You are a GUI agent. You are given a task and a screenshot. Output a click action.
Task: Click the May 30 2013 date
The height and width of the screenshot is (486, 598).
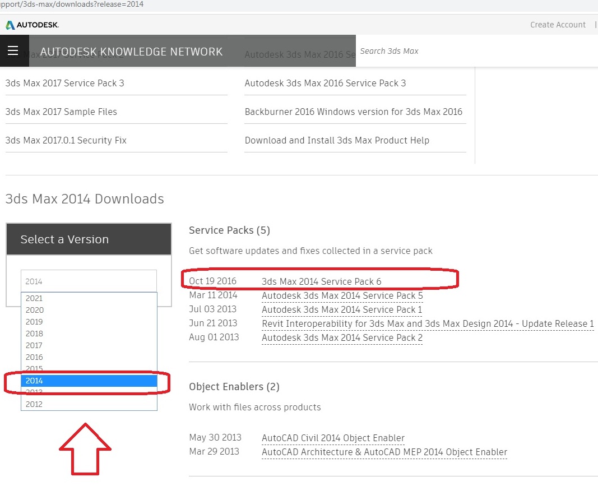[x=215, y=438]
